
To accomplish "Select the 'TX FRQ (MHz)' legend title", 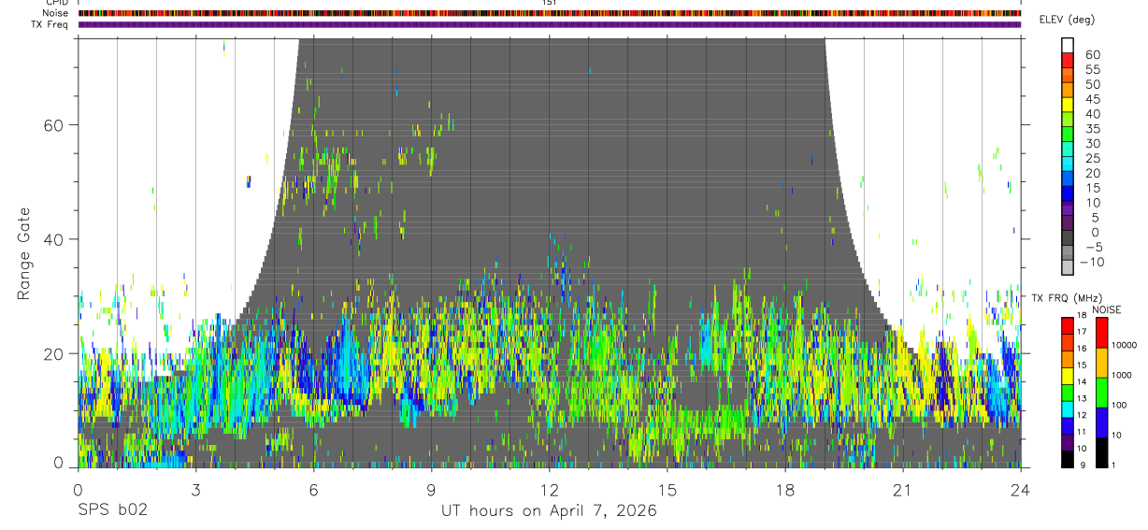I will click(1065, 297).
